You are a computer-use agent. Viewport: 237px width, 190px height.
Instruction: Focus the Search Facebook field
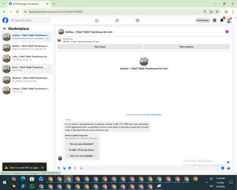pyautogui.click(x=30, y=20)
